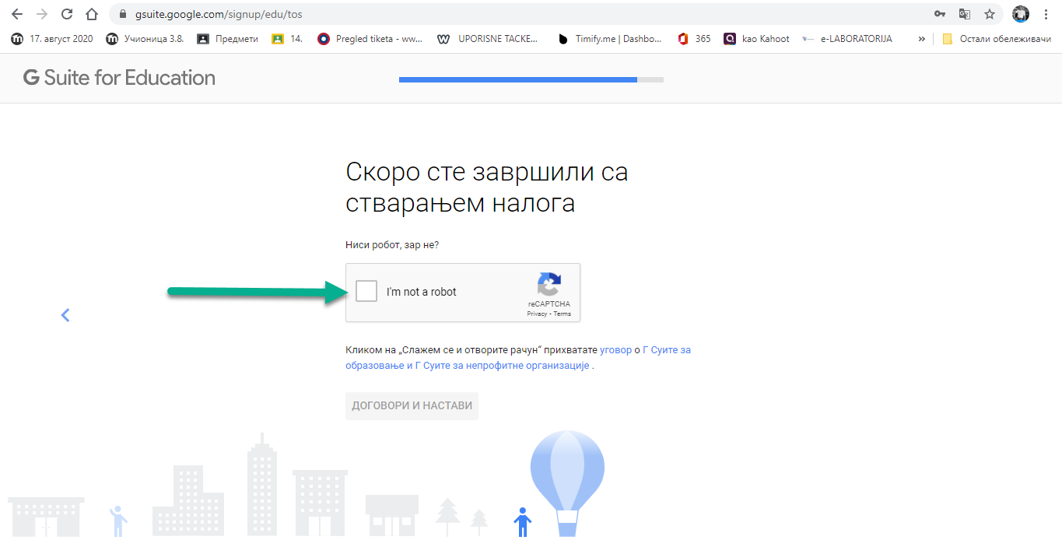
Task: Open the saved passwords key icon
Action: tap(940, 14)
